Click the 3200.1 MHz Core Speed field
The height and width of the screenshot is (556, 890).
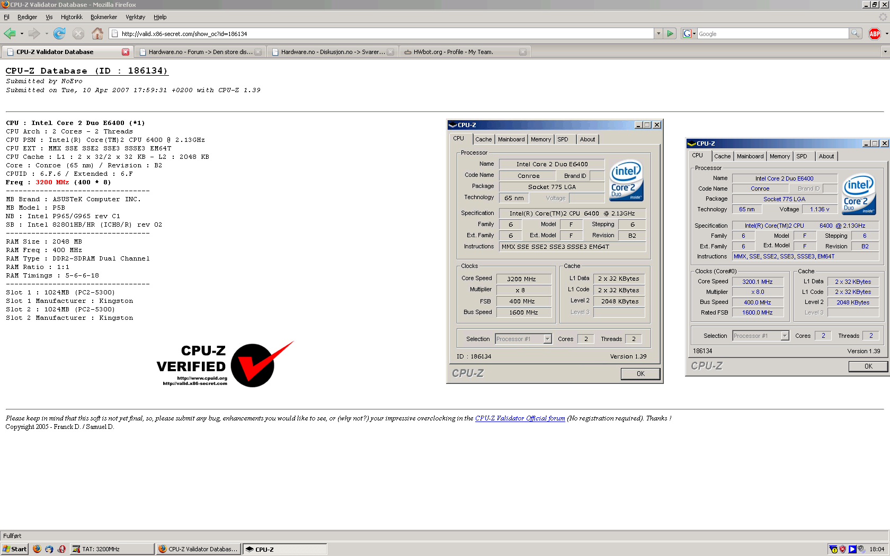click(x=757, y=282)
